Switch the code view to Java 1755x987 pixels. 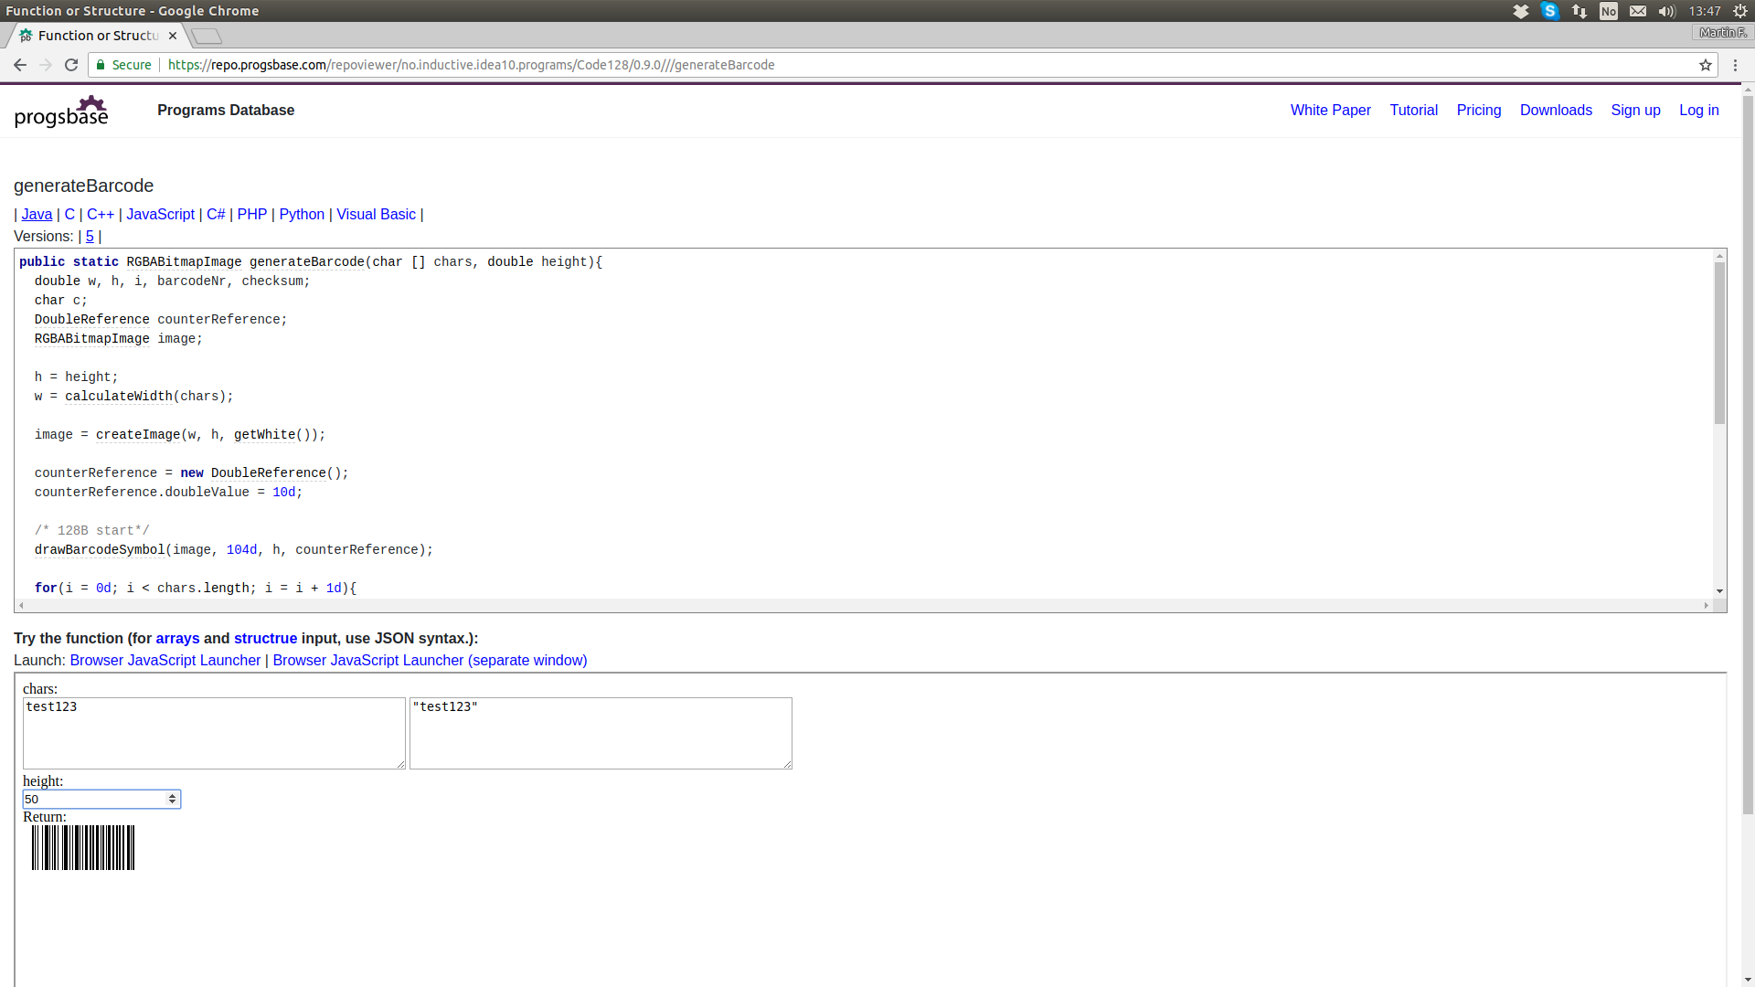37,215
